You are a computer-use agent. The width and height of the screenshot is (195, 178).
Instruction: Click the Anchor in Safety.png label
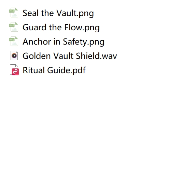[x=64, y=42]
